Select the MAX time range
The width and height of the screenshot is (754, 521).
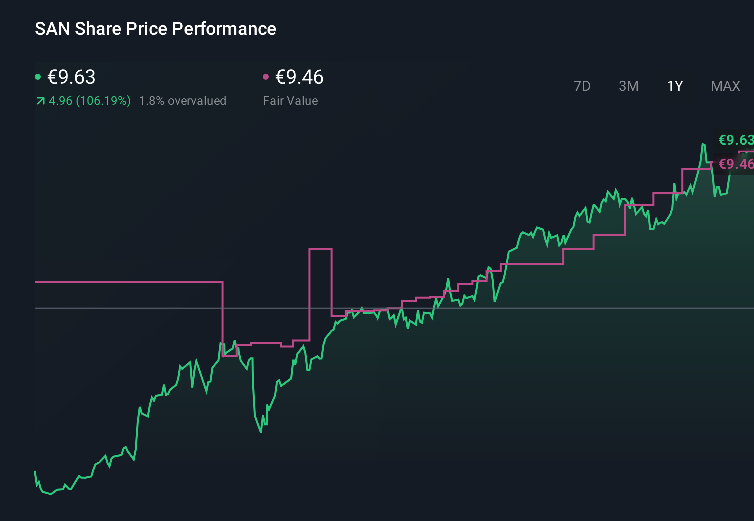pyautogui.click(x=725, y=86)
